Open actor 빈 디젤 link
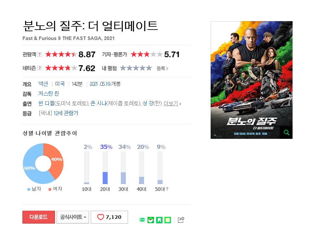Screen dimensions: 313x252 46,103
